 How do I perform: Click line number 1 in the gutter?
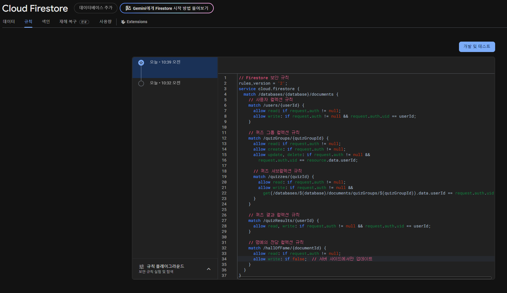(x=225, y=78)
